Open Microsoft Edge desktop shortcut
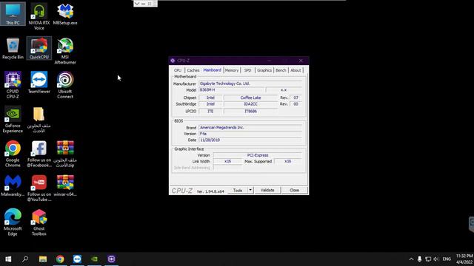The width and height of the screenshot is (474, 266). coord(13,222)
